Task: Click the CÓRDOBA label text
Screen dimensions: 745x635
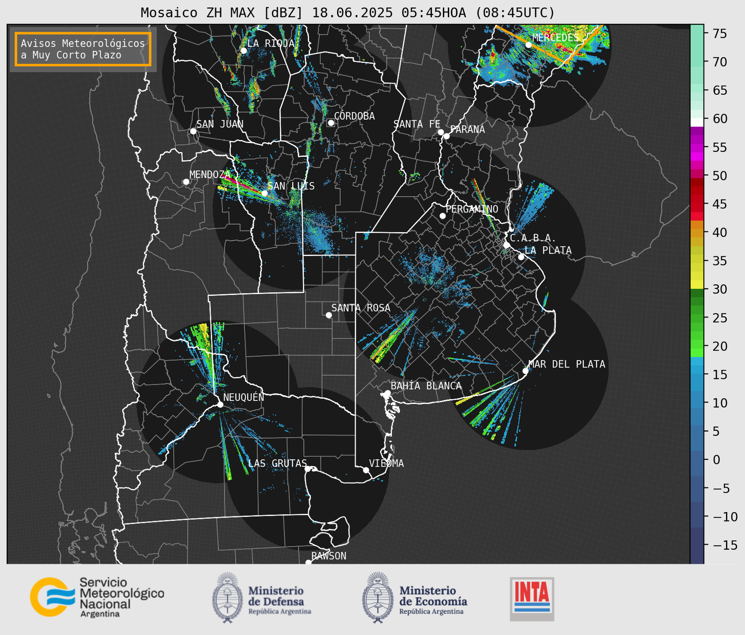Action: click(x=355, y=116)
